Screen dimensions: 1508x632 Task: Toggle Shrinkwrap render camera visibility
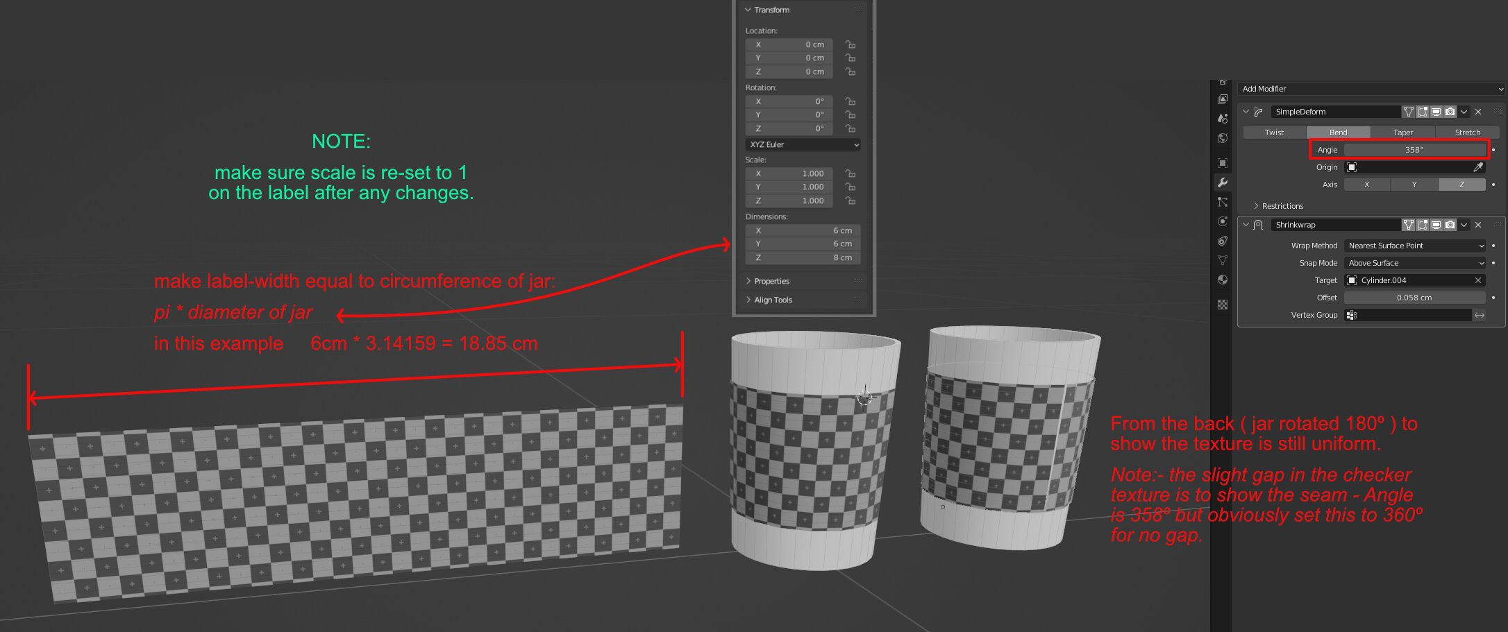[x=1450, y=225]
